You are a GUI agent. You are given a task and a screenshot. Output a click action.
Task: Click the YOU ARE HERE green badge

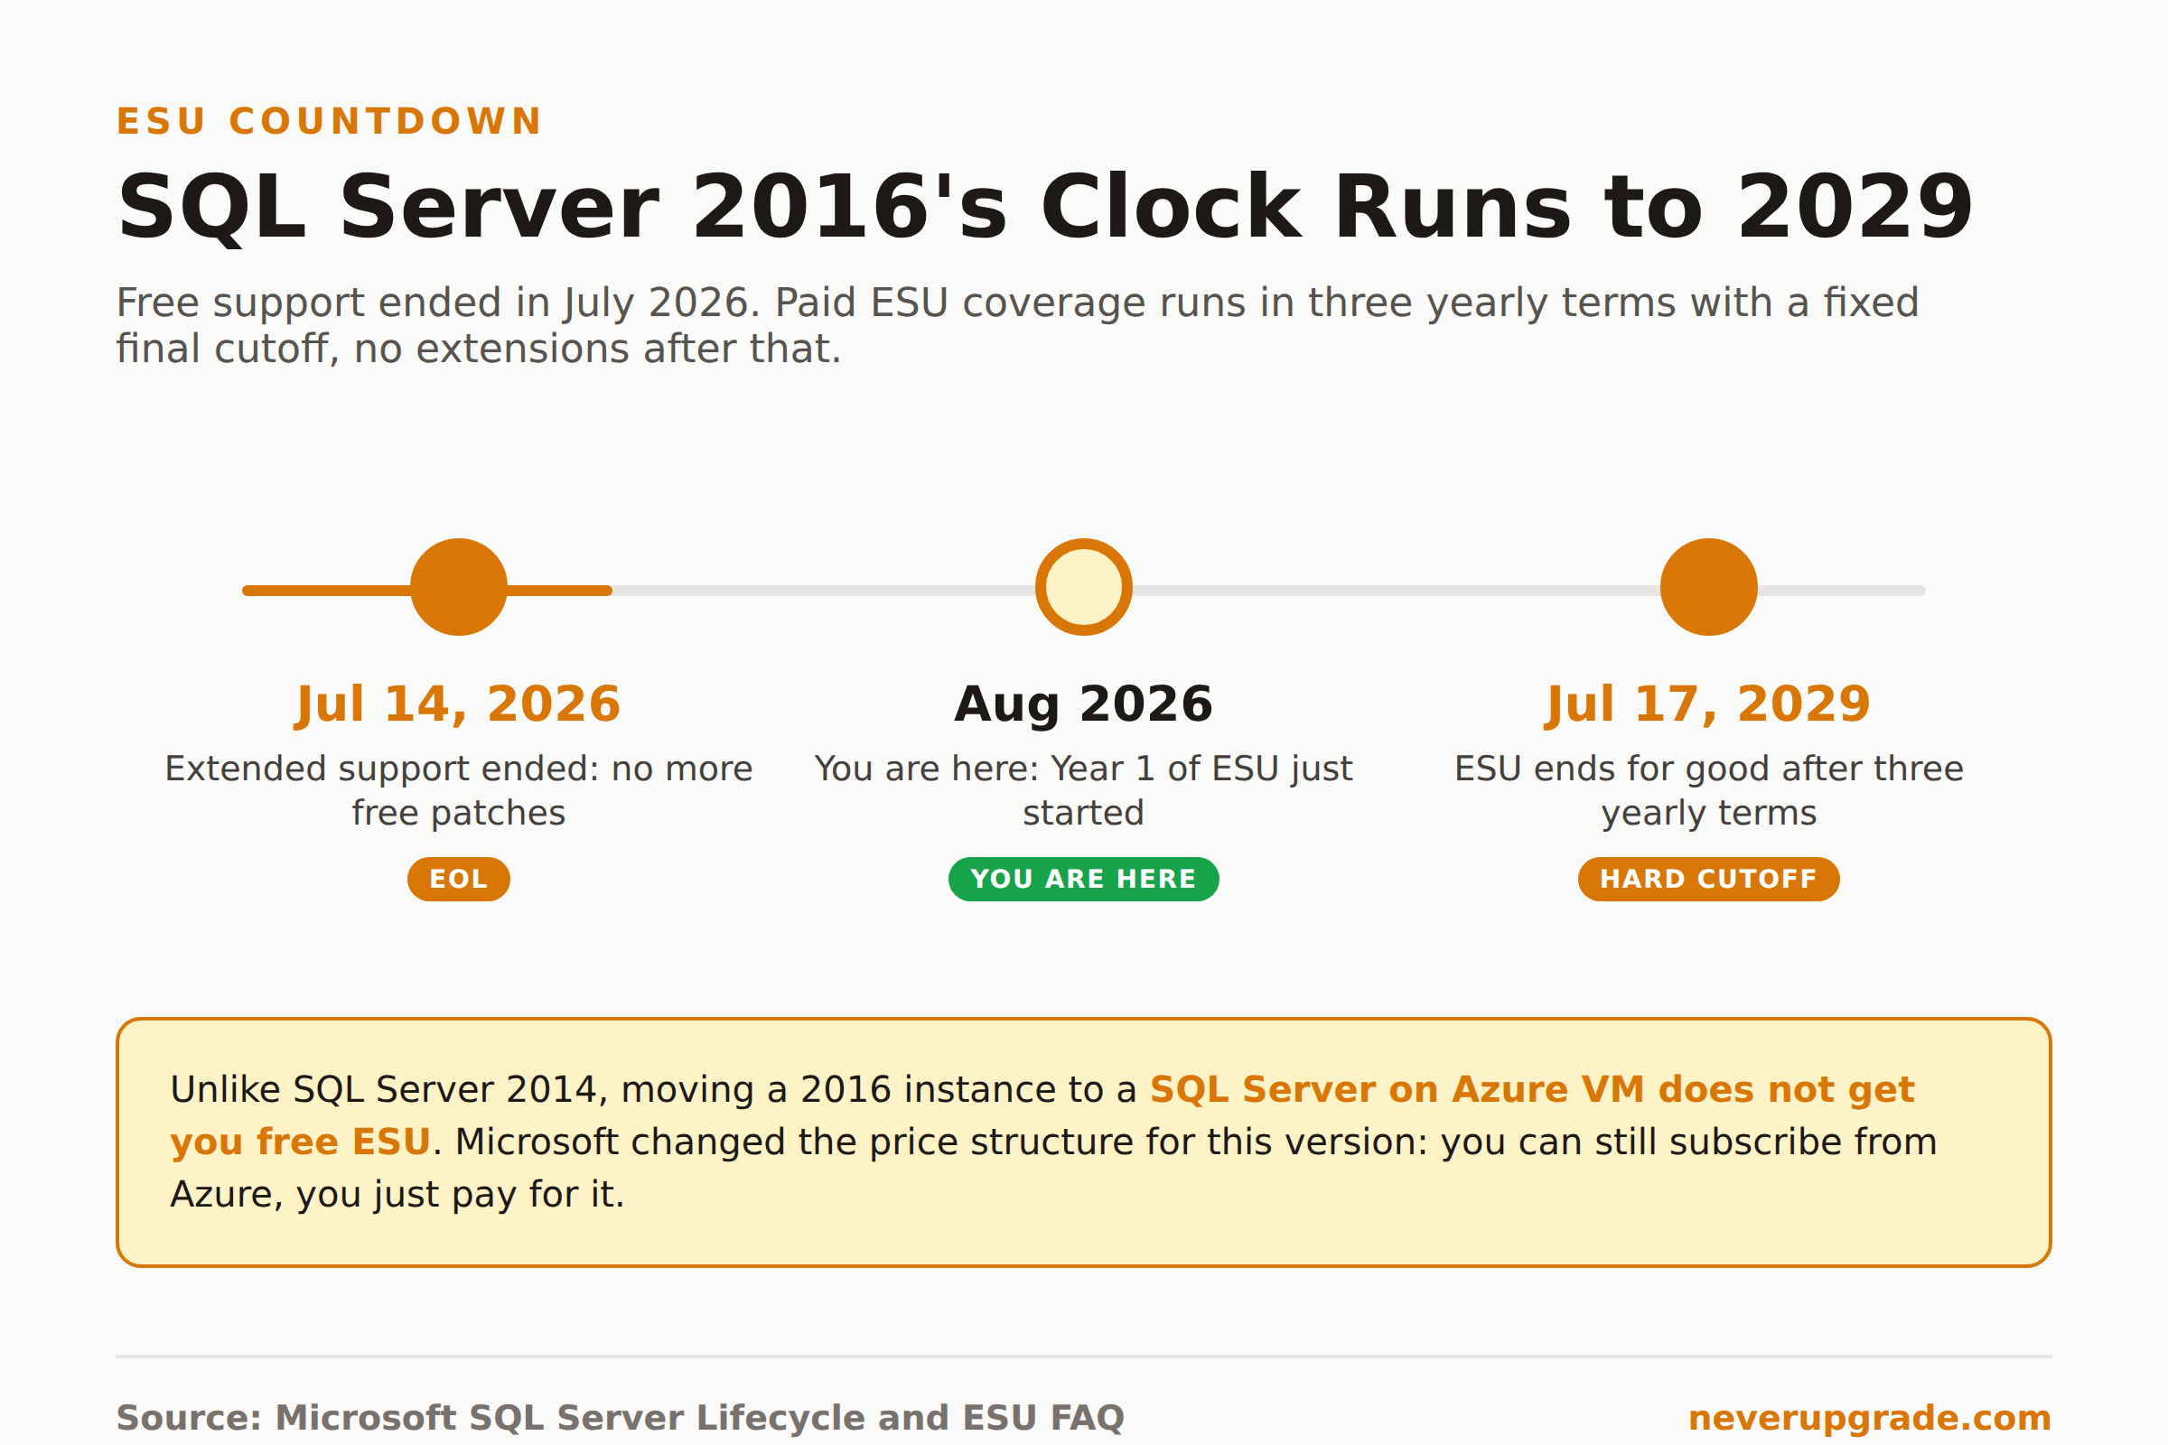(x=1084, y=879)
